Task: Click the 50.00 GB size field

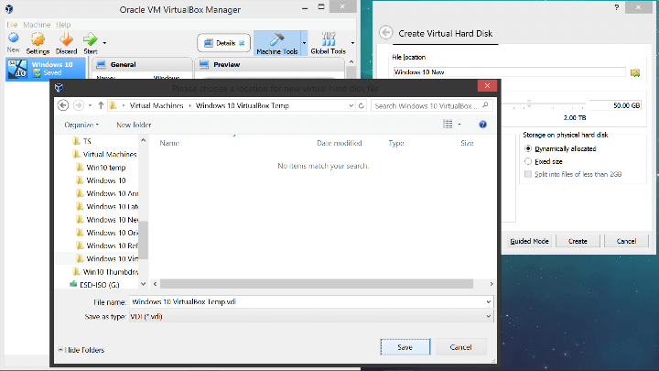Action: pos(615,105)
